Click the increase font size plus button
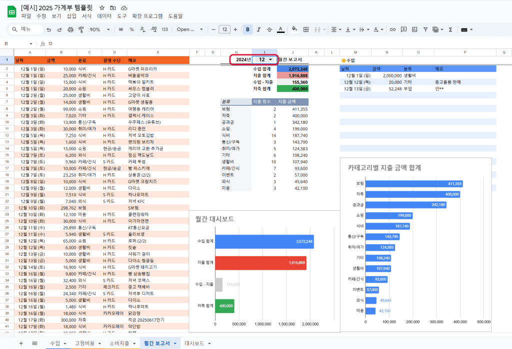 [x=236, y=29]
